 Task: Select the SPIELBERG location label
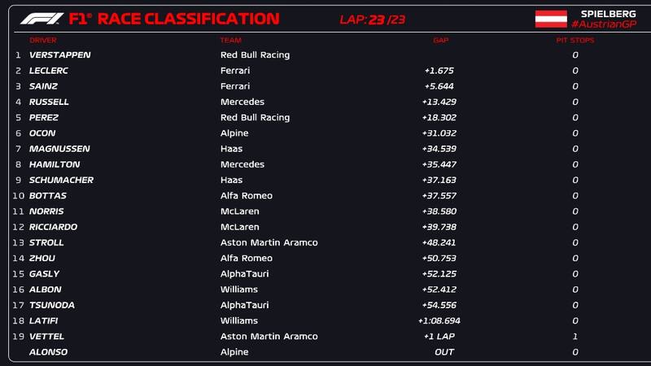607,13
